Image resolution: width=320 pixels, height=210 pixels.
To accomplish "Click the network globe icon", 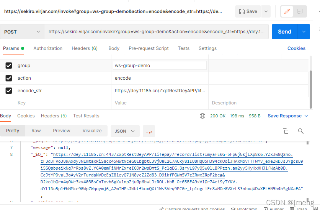I will click(202, 116).
